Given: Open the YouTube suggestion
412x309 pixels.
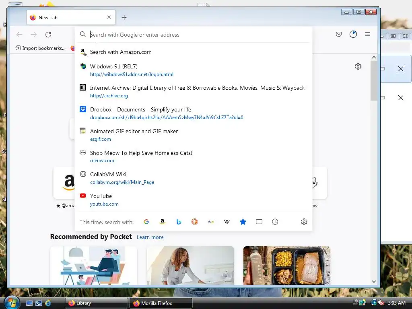Looking at the screenshot, I should click(x=194, y=200).
